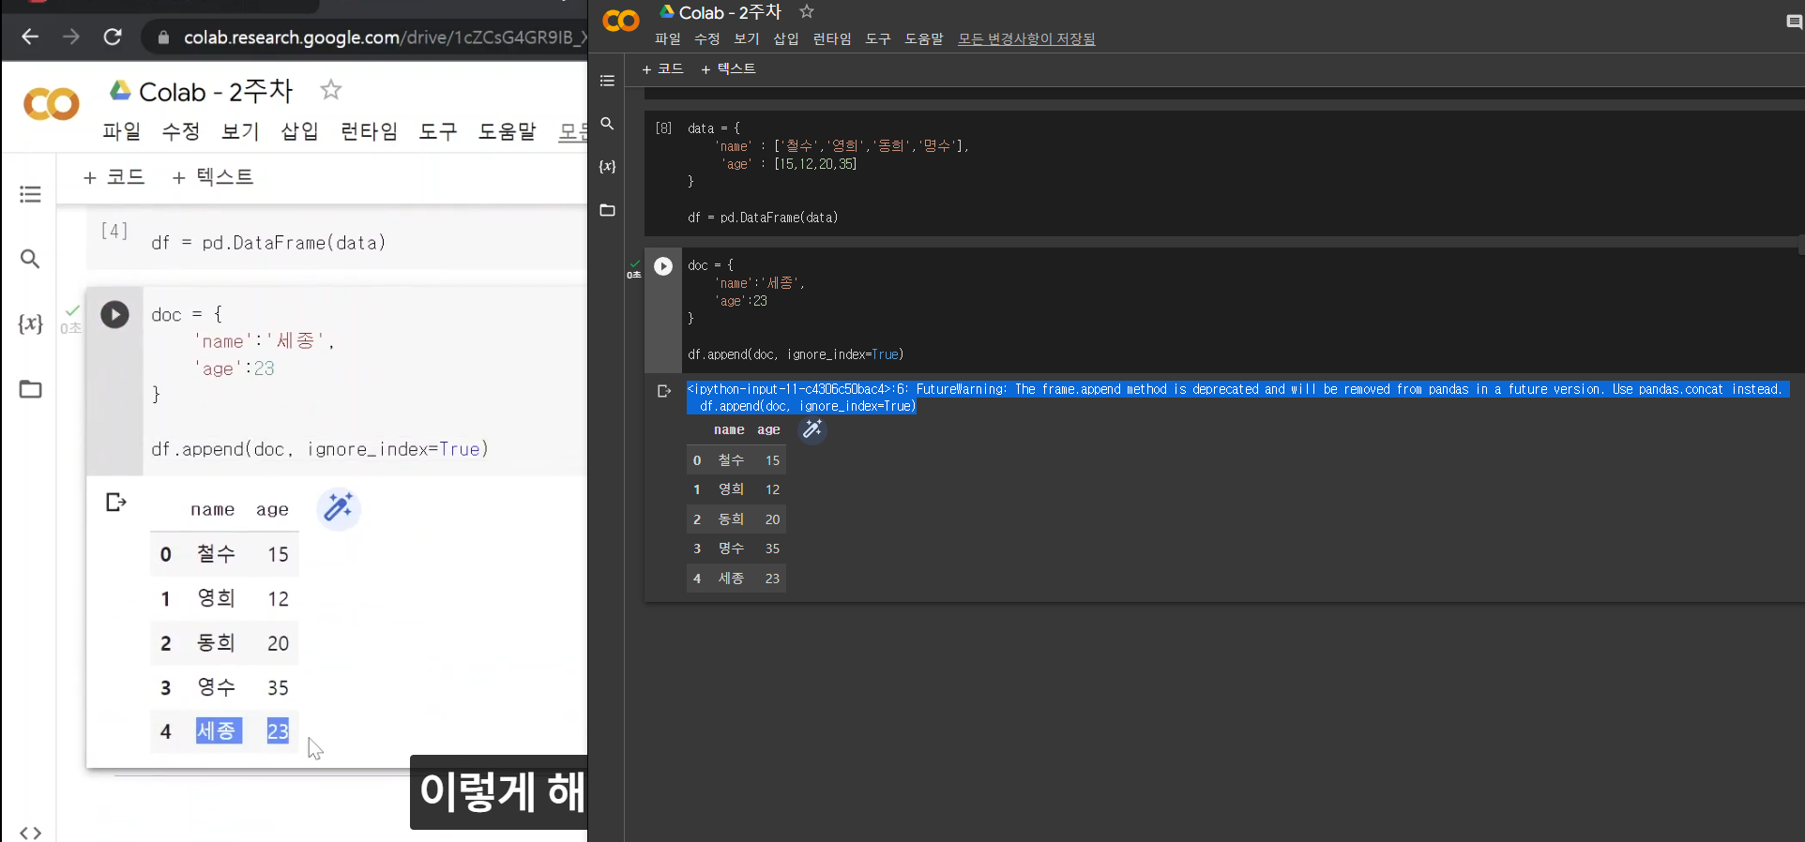Image resolution: width=1805 pixels, height=842 pixels.
Task: Star the notebook in left light window
Action: click(x=330, y=90)
